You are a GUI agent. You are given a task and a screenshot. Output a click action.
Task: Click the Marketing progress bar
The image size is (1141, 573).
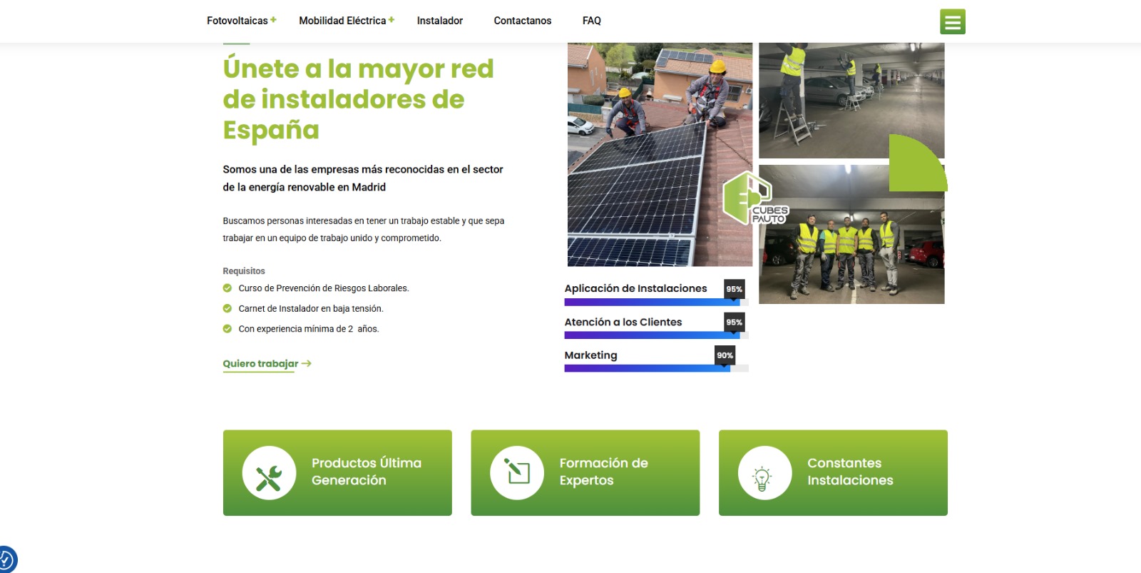pyautogui.click(x=656, y=368)
